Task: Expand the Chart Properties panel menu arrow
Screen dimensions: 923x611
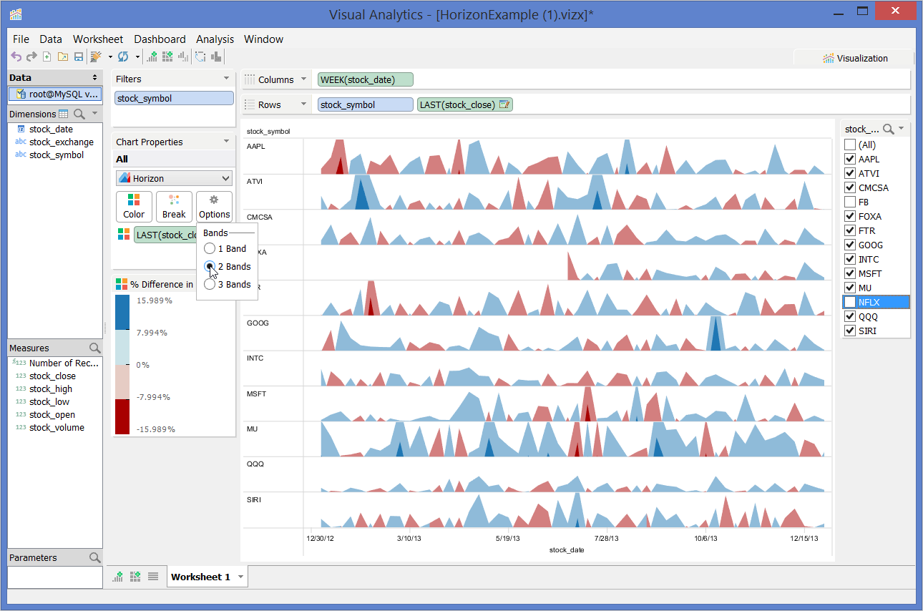Action: click(226, 142)
